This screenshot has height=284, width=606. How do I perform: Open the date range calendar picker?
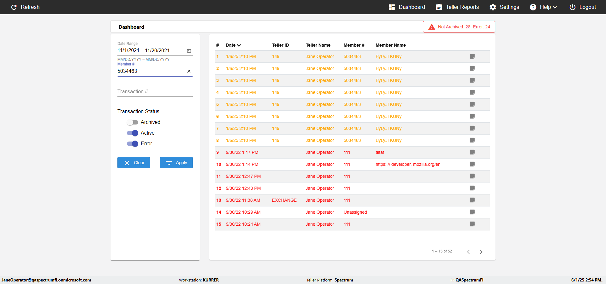[189, 50]
